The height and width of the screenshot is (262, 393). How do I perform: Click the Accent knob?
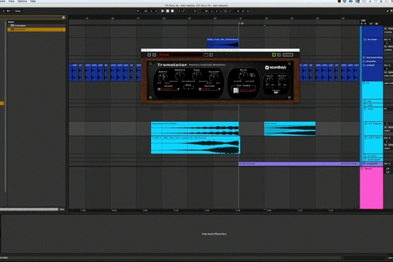point(214,77)
